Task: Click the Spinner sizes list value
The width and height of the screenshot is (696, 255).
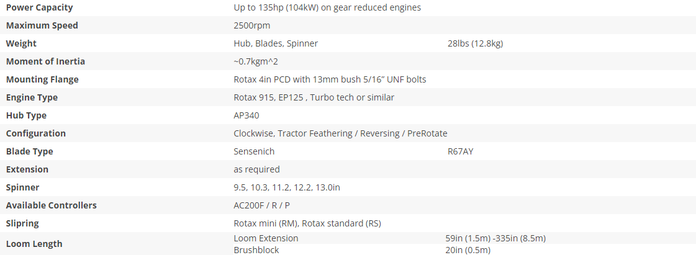Action: [x=286, y=187]
